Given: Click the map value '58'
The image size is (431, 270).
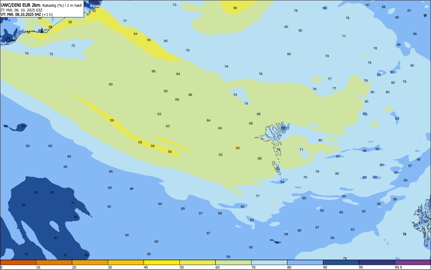Looking at the screenshot, I should click(28, 32).
